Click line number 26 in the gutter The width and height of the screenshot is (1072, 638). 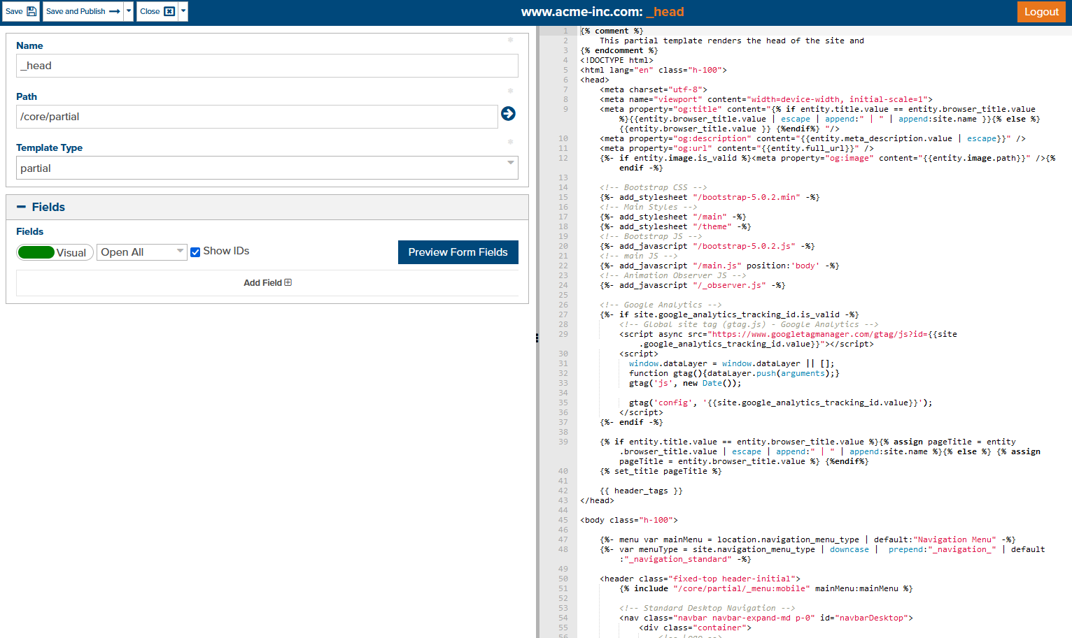(563, 305)
